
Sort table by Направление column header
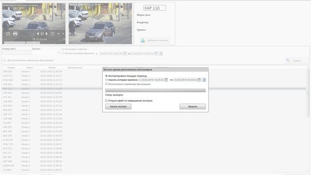pos(75,68)
